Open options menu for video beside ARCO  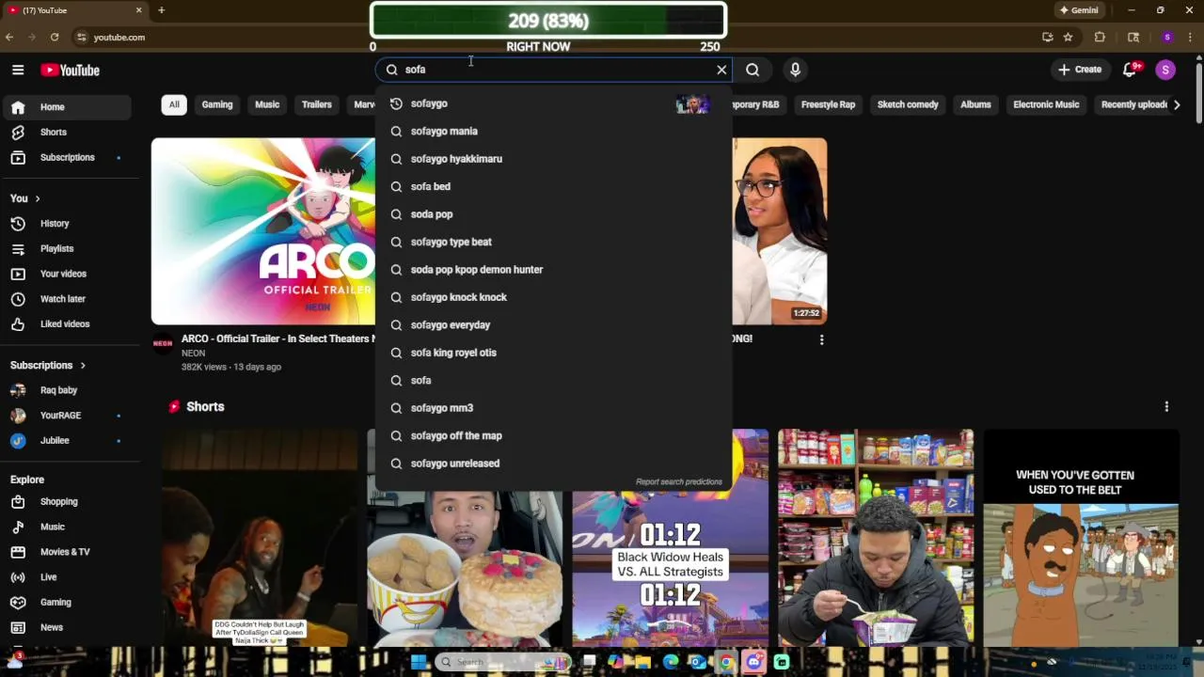click(821, 339)
